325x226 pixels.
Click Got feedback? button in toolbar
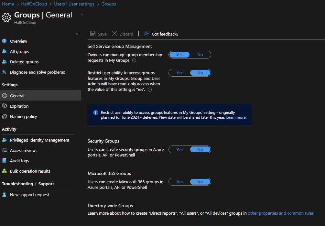pyautogui.click(x=161, y=34)
